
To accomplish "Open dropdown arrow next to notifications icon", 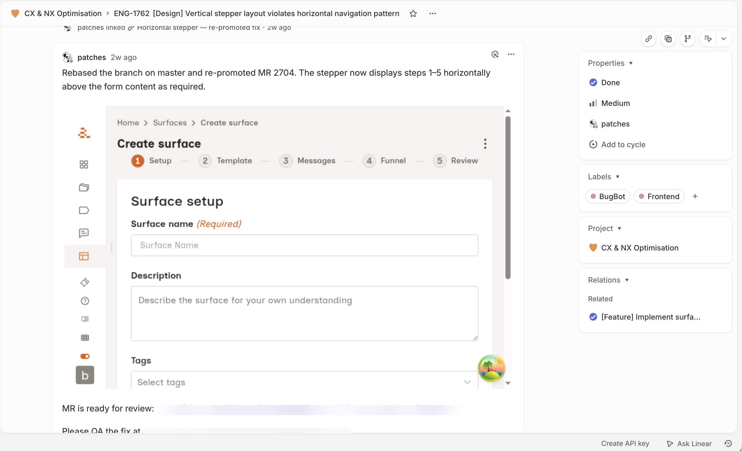I will point(724,39).
